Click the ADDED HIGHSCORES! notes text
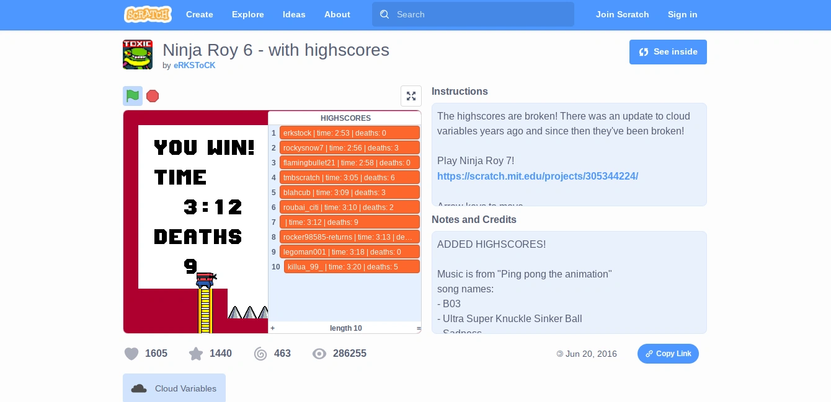 point(492,245)
